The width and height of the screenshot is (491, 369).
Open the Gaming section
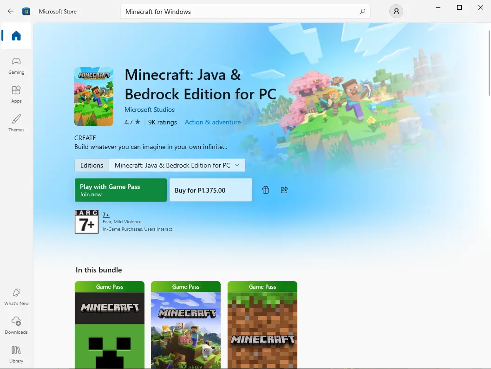(x=16, y=66)
